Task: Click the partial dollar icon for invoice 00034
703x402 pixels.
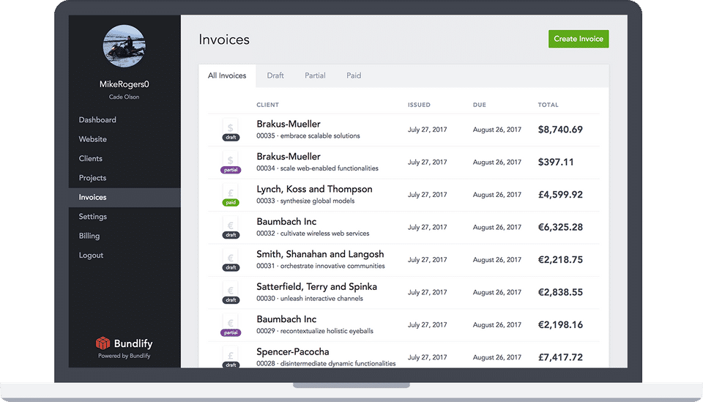Action: point(231,163)
